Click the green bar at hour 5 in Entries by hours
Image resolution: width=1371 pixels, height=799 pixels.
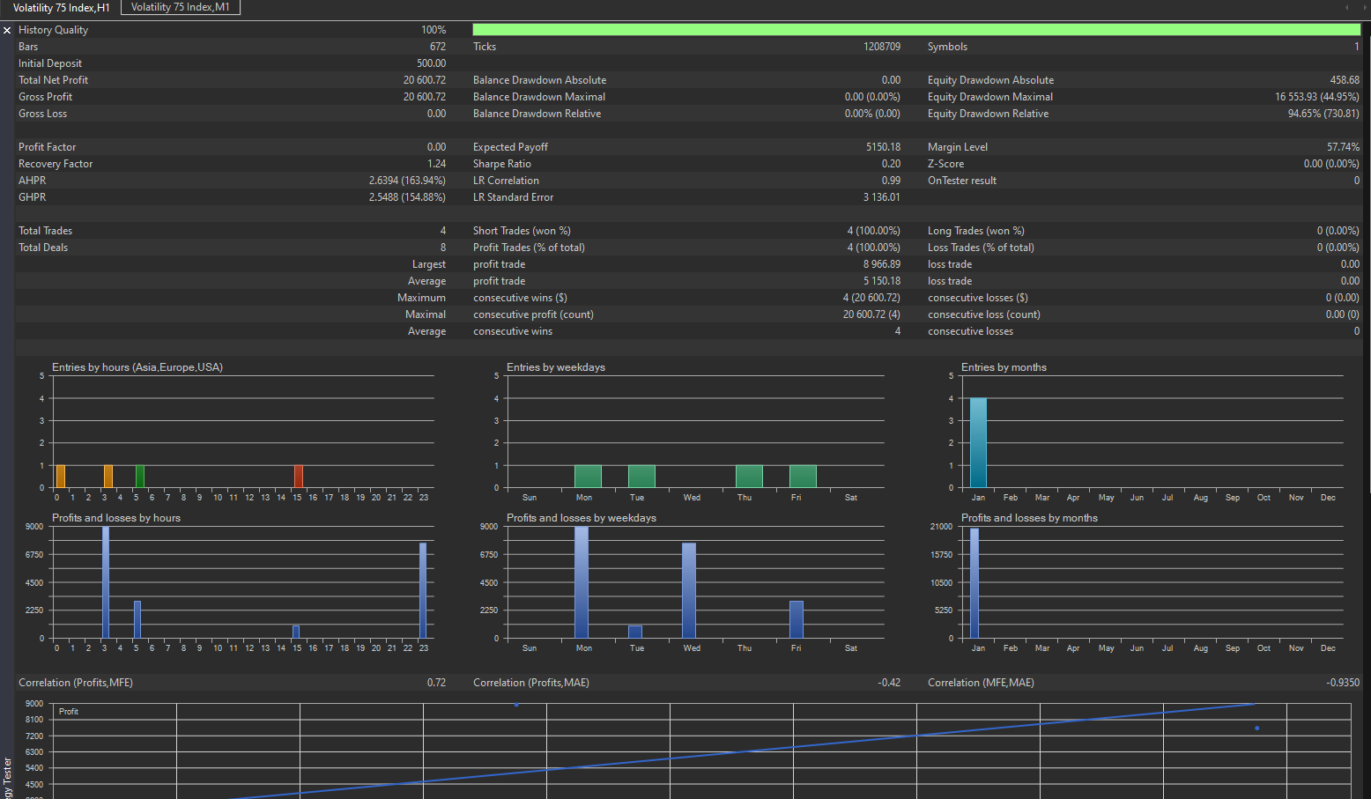(x=139, y=477)
